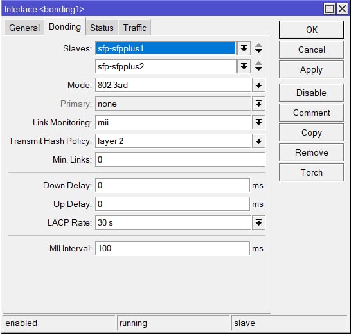Click up arrow next to sfp-sfpplus2 slave
This screenshot has width=351, height=335.
click(258, 64)
